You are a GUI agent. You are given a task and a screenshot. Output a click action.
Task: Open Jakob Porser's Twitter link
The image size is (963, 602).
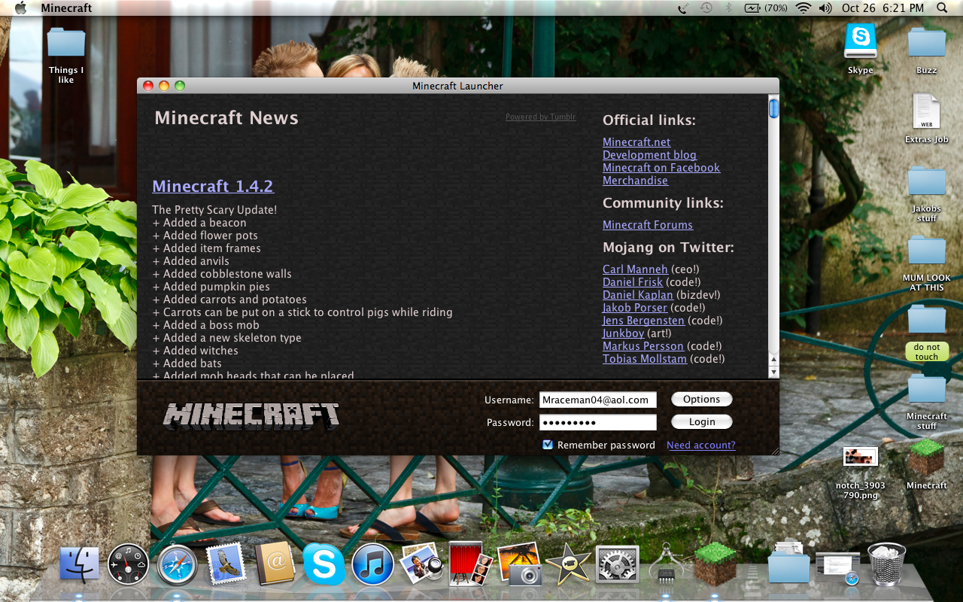(x=635, y=308)
